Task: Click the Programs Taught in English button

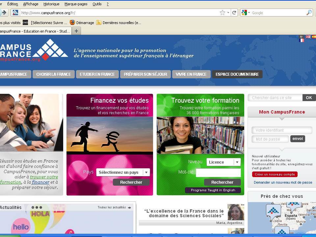Action: [213, 190]
